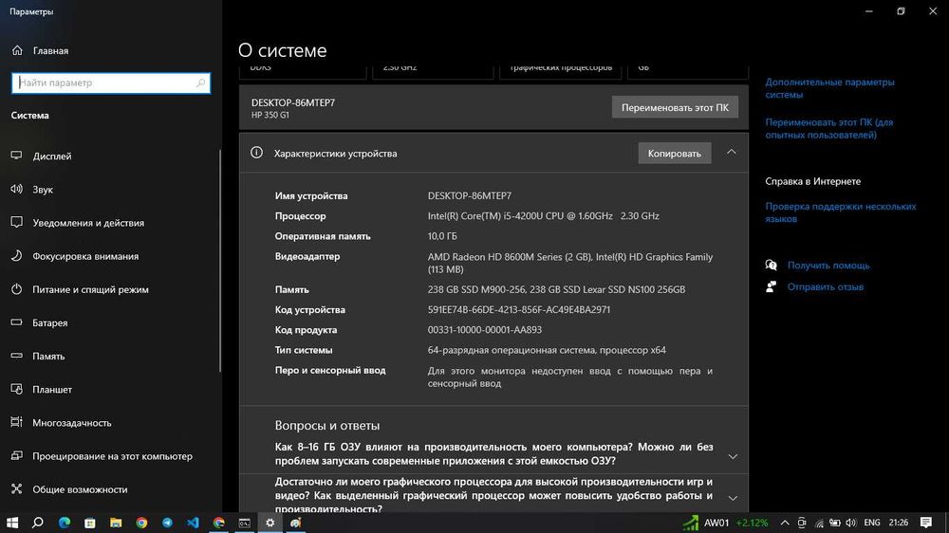The width and height of the screenshot is (949, 533).
Task: Open the clock showing 21:26
Action: [x=898, y=523]
